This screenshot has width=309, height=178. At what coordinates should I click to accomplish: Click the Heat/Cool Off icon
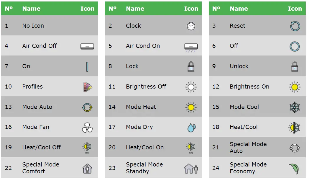tap(87, 147)
